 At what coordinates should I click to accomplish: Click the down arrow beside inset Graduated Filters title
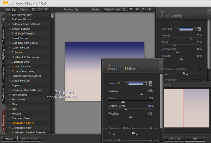[x=161, y=69]
